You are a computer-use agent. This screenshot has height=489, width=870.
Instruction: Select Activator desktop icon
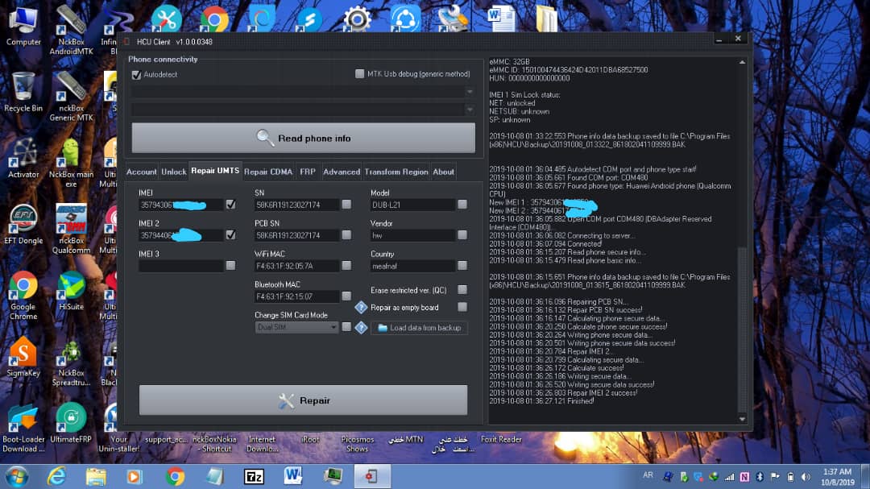pos(23,158)
